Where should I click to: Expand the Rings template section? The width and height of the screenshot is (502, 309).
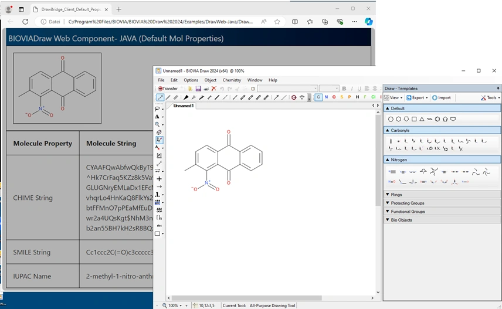pyautogui.click(x=397, y=194)
